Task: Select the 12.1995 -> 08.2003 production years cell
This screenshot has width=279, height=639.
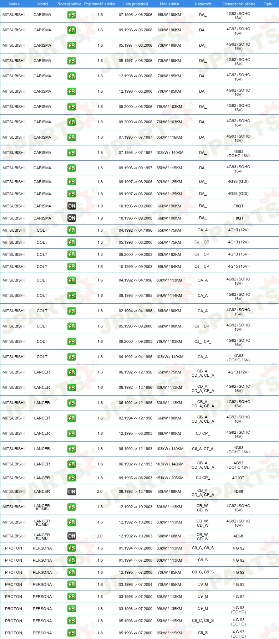Action: (136, 434)
